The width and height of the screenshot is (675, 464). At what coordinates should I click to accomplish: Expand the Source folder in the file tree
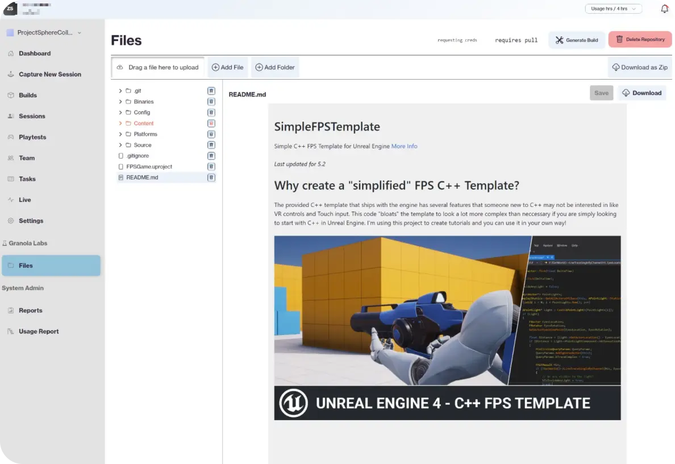(x=119, y=144)
